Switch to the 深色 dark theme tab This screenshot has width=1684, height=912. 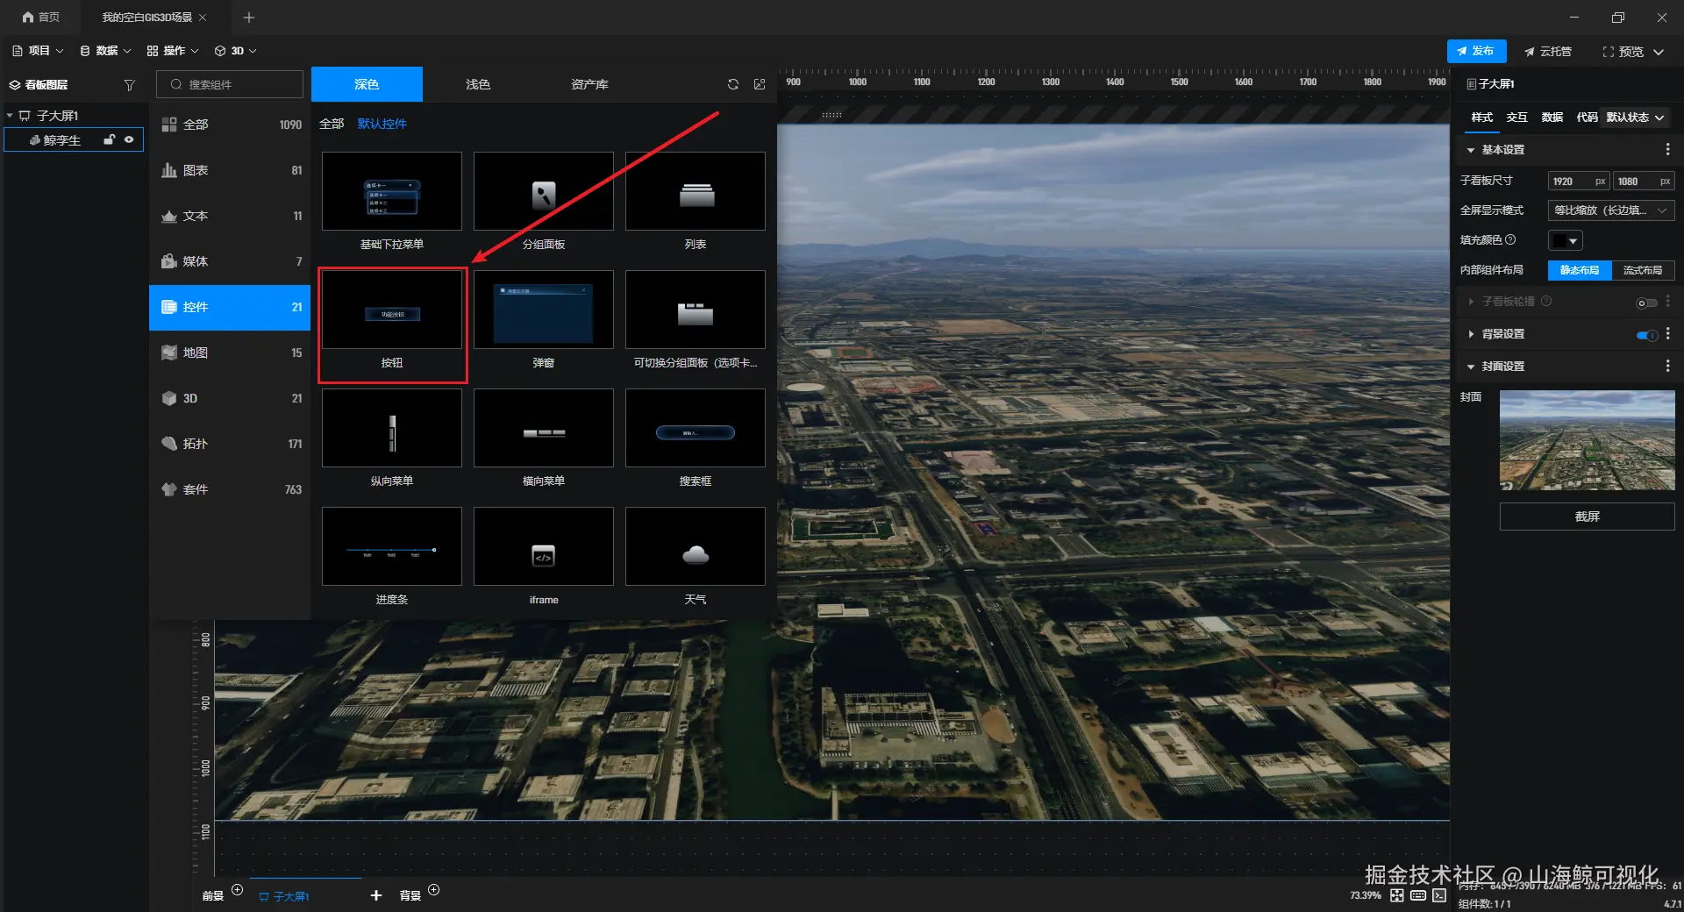(x=367, y=84)
